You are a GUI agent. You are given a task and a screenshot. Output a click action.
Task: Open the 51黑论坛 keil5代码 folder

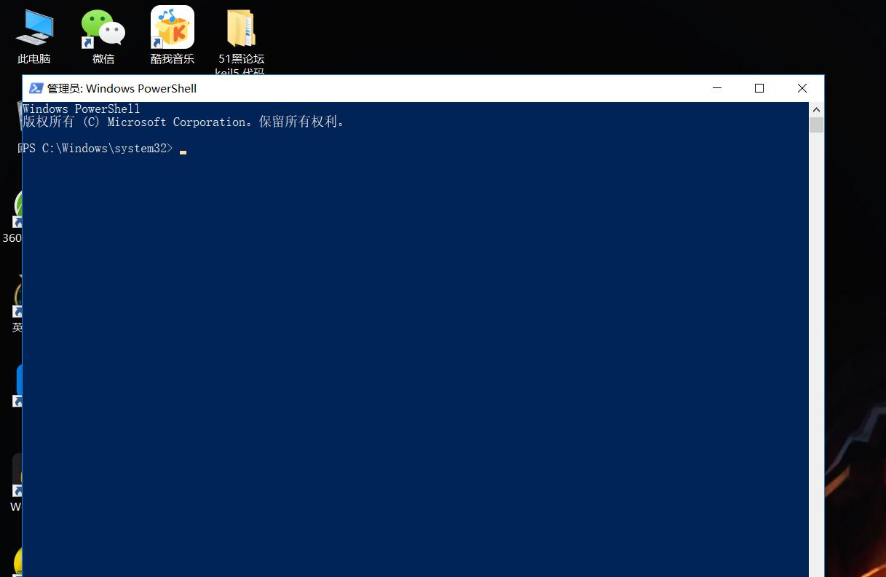tap(240, 29)
